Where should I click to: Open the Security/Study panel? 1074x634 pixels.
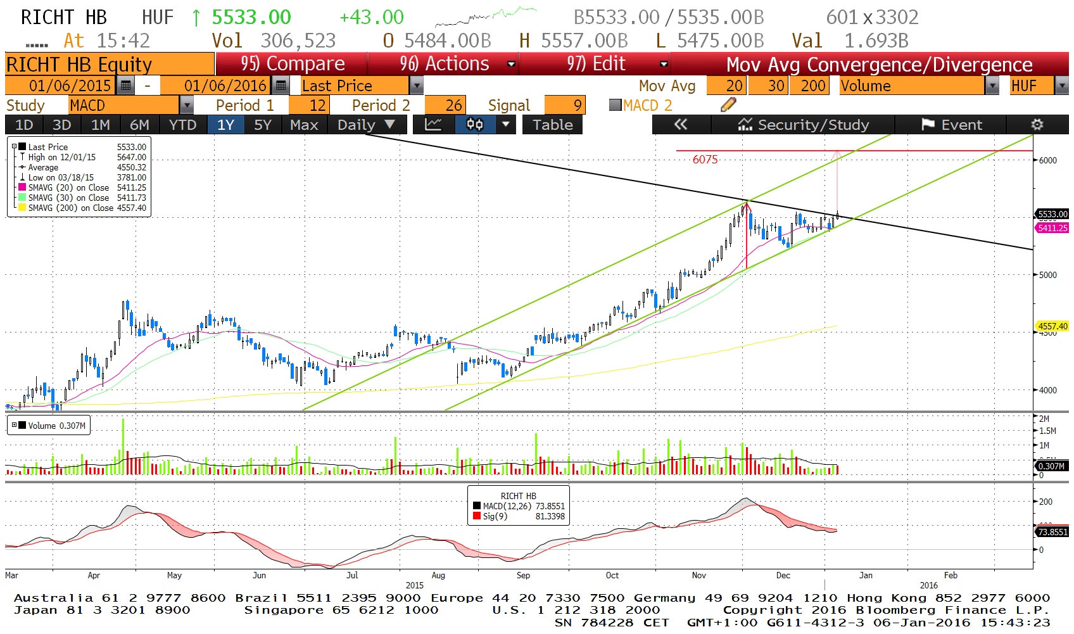click(x=803, y=125)
